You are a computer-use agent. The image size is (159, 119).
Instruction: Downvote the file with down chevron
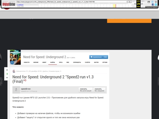pos(7,78)
